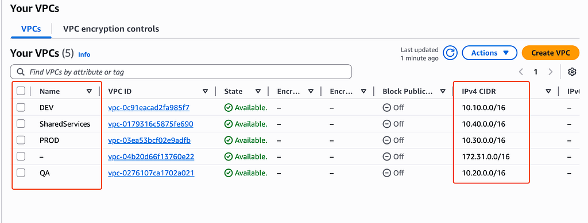Click the Off text in the QA row
588x223 pixels.
[399, 173]
